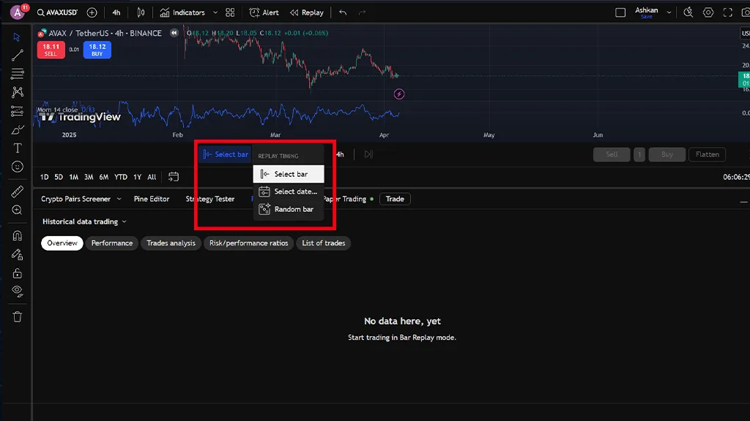Expand the Historical data trading dropdown
750x421 pixels.
[x=84, y=221]
